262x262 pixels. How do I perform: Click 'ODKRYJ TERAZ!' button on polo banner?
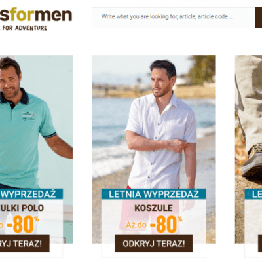25,244
